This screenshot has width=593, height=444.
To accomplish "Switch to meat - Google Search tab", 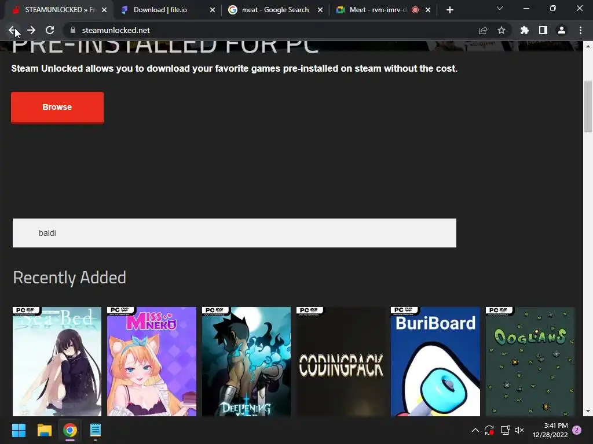I will [x=275, y=10].
